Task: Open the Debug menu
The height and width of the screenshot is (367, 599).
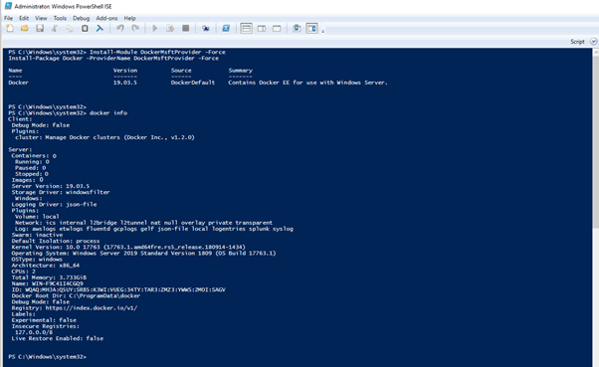Action: 81,18
